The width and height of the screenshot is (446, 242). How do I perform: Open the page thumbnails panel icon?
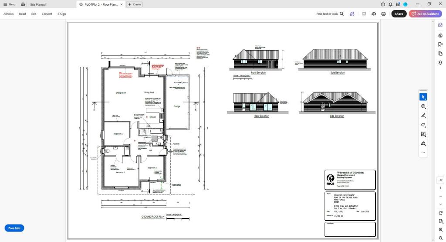tap(440, 54)
